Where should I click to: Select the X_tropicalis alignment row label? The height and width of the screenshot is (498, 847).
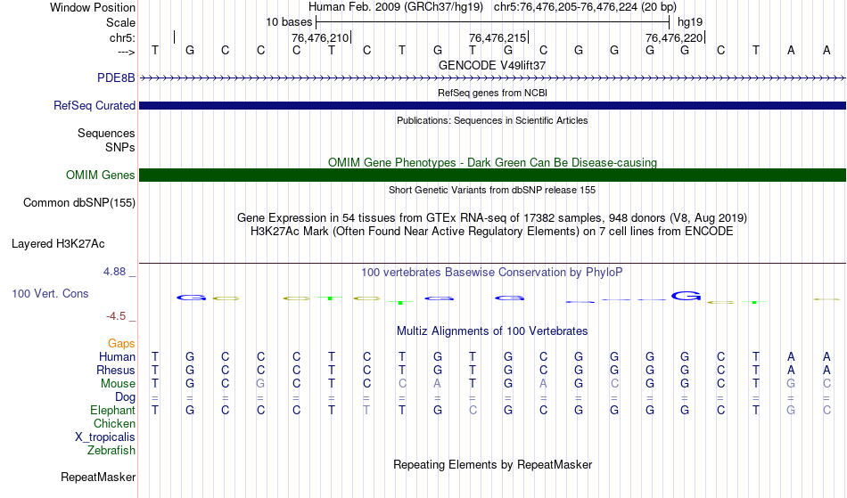pos(105,437)
